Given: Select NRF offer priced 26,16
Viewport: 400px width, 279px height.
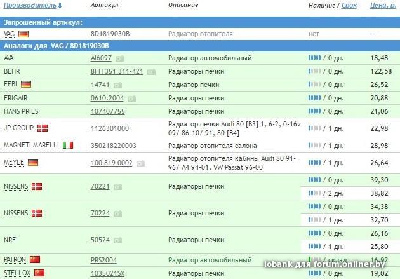Looking at the screenshot, I should click(x=379, y=234).
